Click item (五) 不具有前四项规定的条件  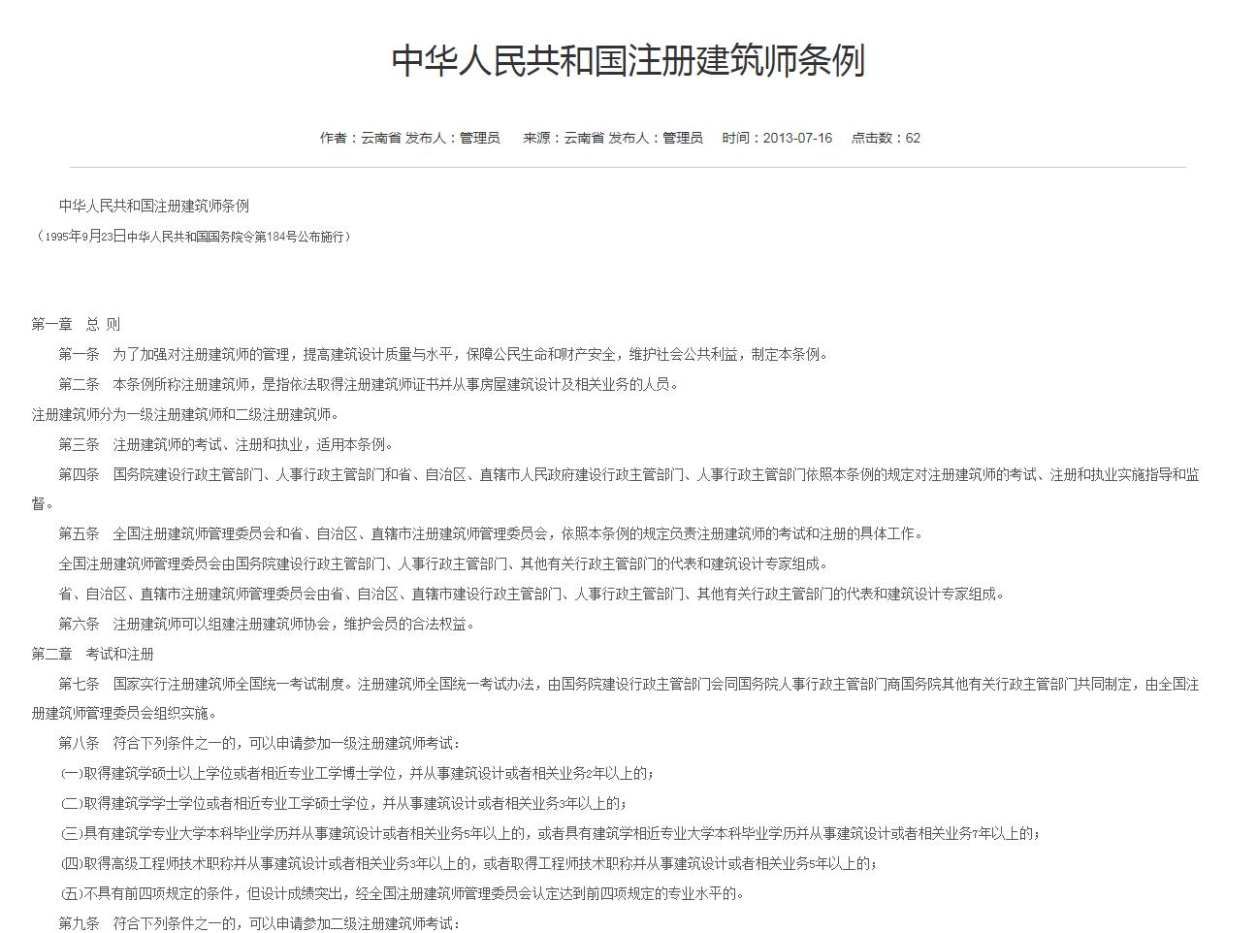[x=403, y=894]
